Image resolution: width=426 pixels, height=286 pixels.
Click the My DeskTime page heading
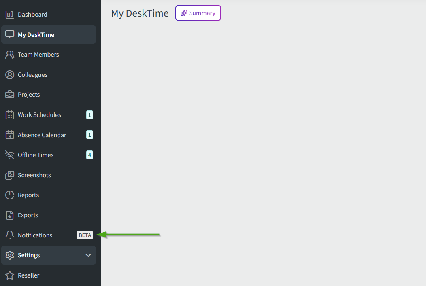coord(140,13)
